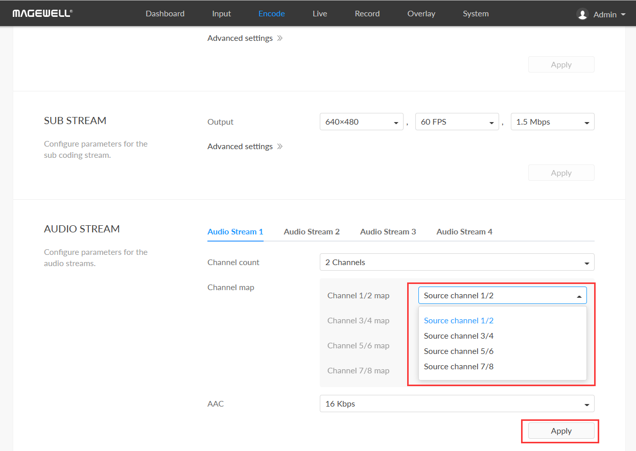
Task: Click the Admin user avatar icon
Action: coord(582,14)
